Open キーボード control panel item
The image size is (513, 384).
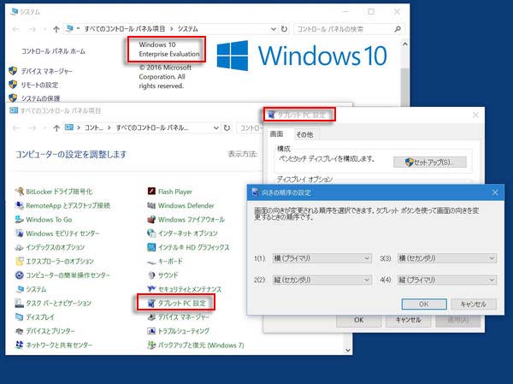coord(165,261)
